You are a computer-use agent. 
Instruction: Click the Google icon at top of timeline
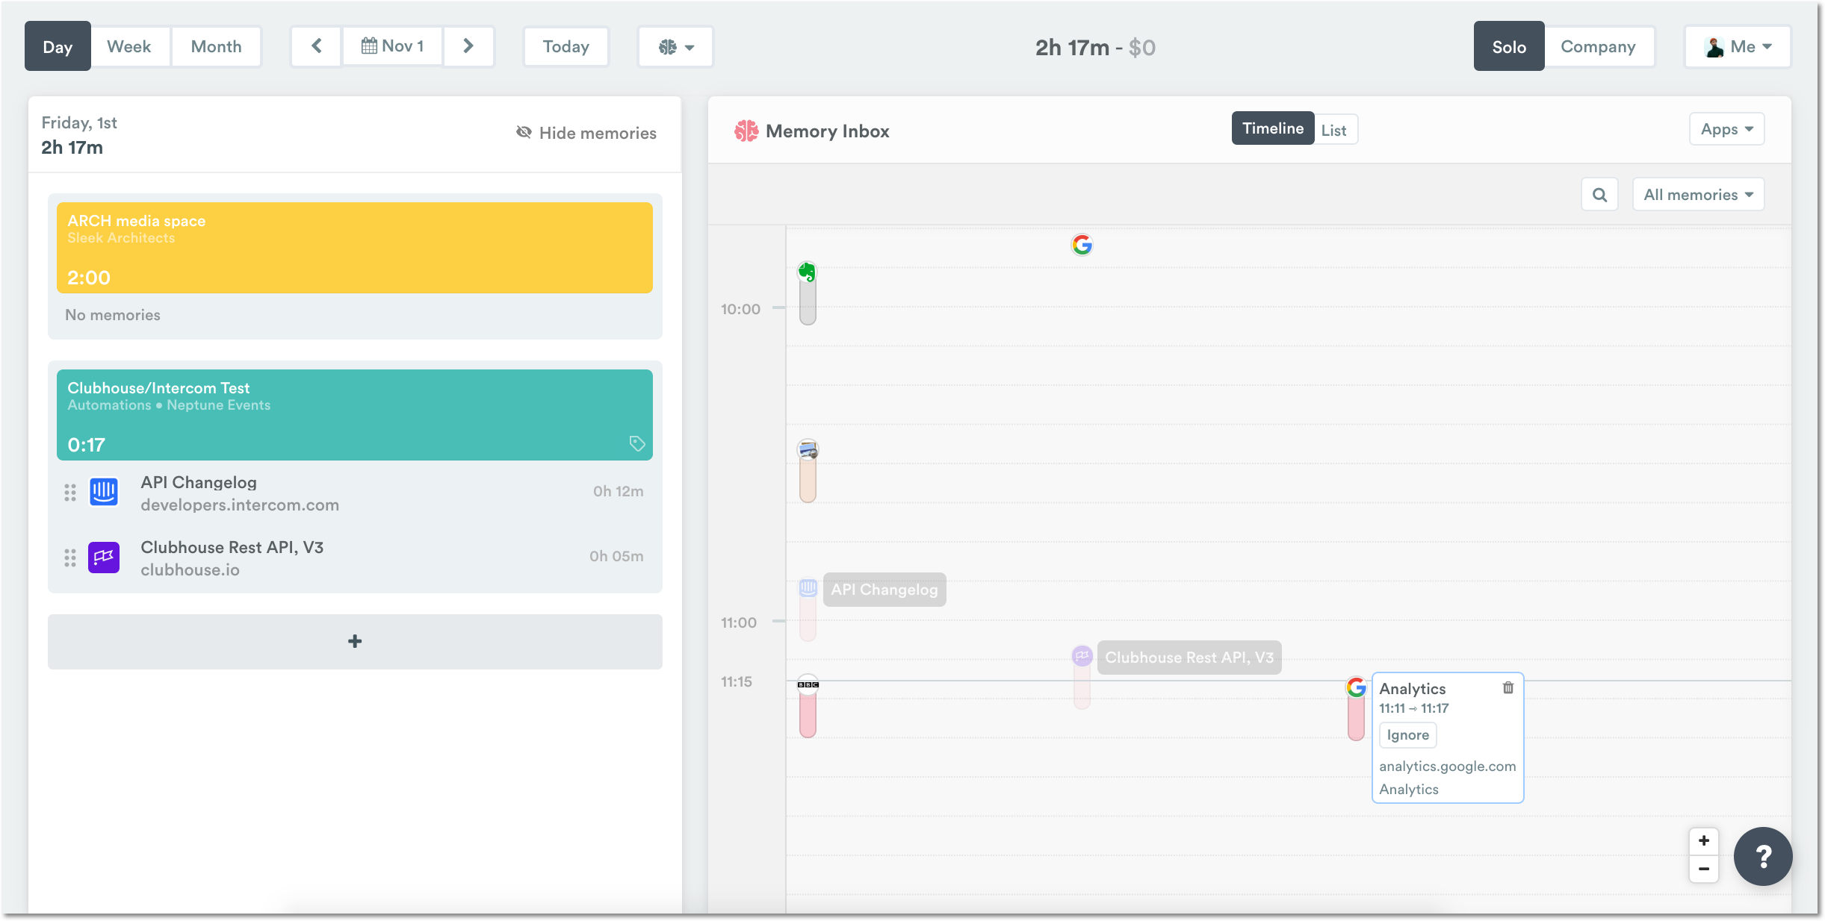coord(1082,244)
